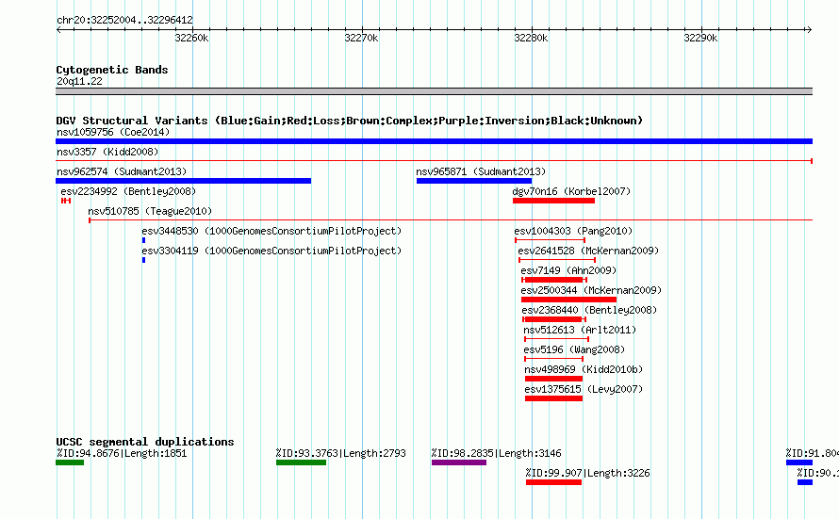
Task: Click the nsv962574 blue gain bar
Action: click(x=184, y=181)
